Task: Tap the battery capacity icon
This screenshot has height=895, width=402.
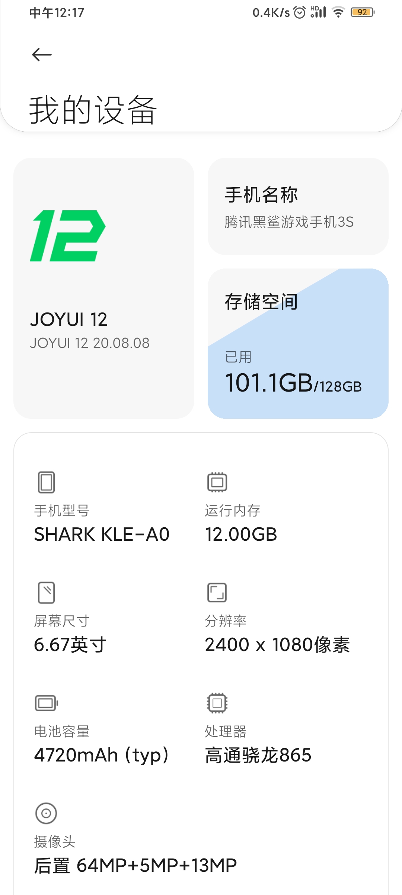Action: [47, 703]
